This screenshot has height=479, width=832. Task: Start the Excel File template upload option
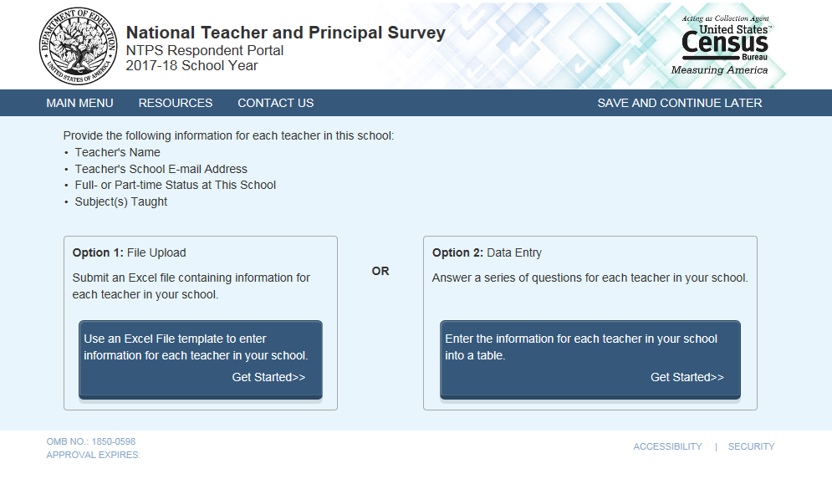pos(201,359)
